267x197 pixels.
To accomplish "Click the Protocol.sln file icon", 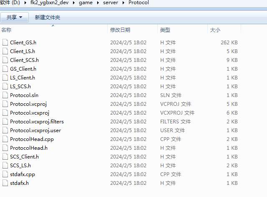I will pyautogui.click(x=5, y=95).
